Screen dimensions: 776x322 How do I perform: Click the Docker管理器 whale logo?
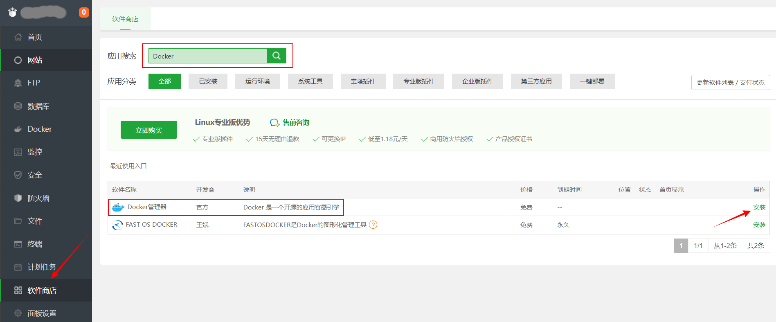(x=118, y=207)
